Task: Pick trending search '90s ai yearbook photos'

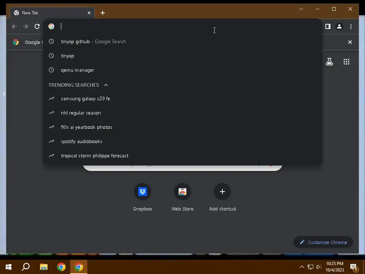Action: tap(182, 127)
